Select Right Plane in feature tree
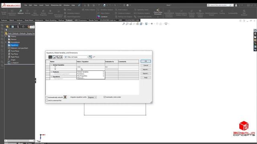Viewport: 257px width, 144px height. click(15, 57)
